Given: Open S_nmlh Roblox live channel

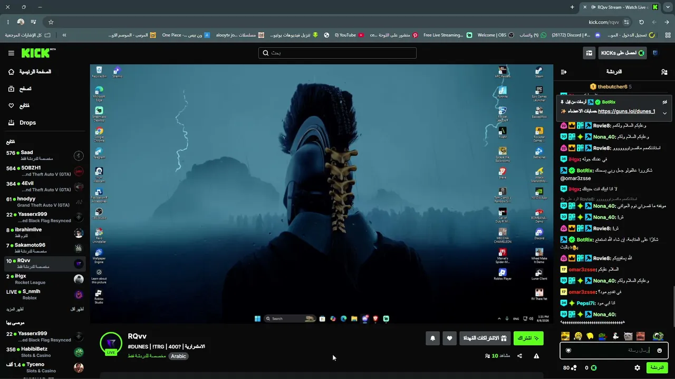Looking at the screenshot, I should pyautogui.click(x=44, y=294).
